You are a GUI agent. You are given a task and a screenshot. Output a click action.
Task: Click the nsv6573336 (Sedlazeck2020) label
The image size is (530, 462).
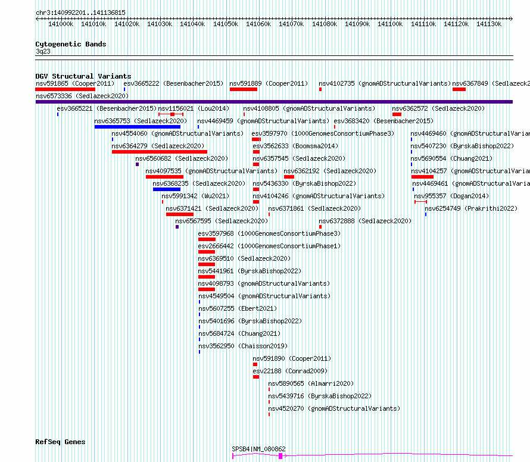click(82, 96)
